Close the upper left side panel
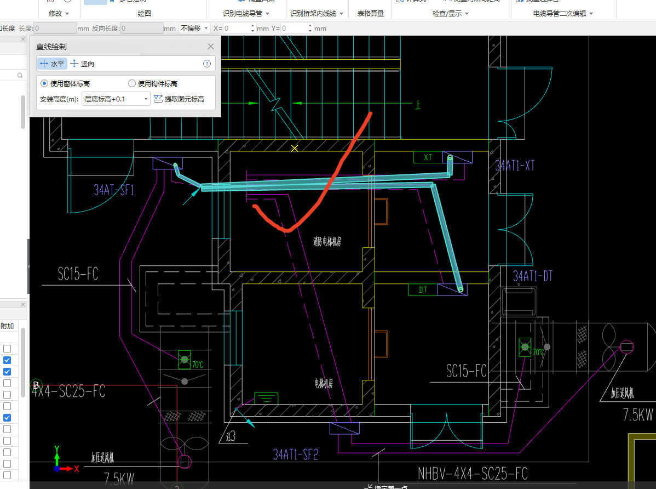656x489 pixels. [x=23, y=39]
